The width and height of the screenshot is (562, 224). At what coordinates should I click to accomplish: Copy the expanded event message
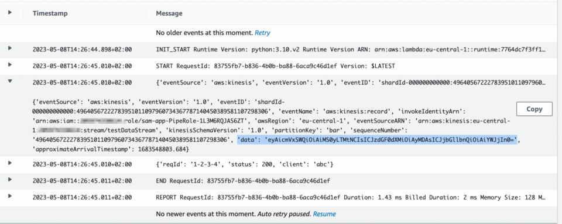(534, 109)
